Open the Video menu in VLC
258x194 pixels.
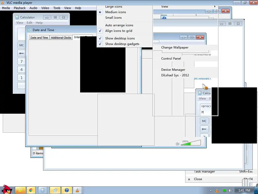click(x=45, y=8)
